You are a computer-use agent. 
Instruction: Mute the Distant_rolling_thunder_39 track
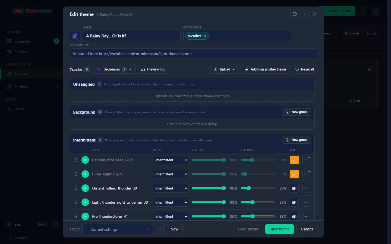point(294,188)
